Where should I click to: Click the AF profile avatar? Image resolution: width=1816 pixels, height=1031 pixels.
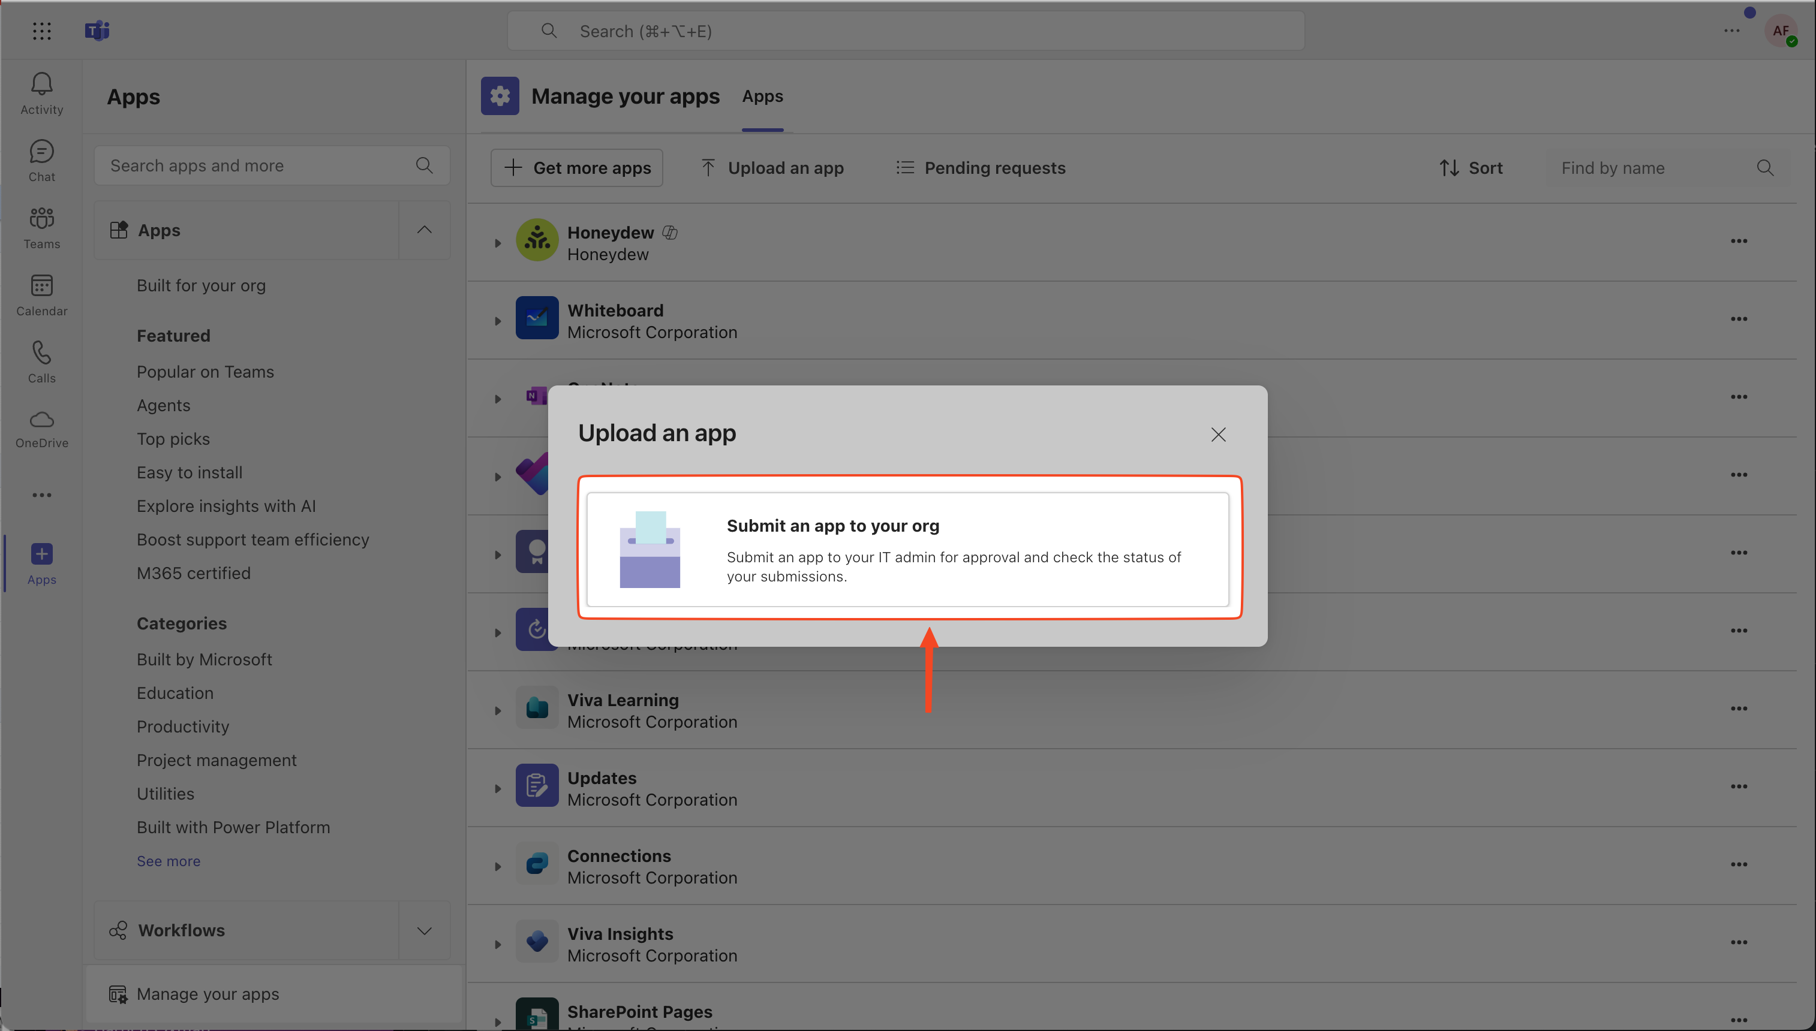click(x=1779, y=31)
